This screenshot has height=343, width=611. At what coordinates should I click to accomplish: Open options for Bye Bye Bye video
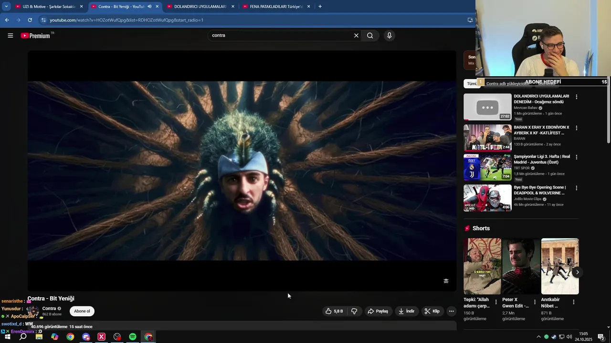576,188
